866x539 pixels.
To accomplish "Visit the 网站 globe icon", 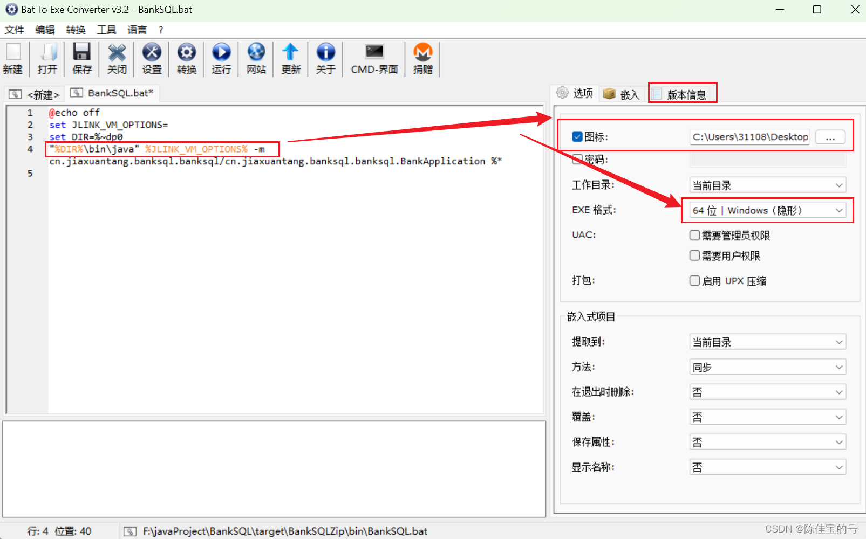I will coord(256,59).
